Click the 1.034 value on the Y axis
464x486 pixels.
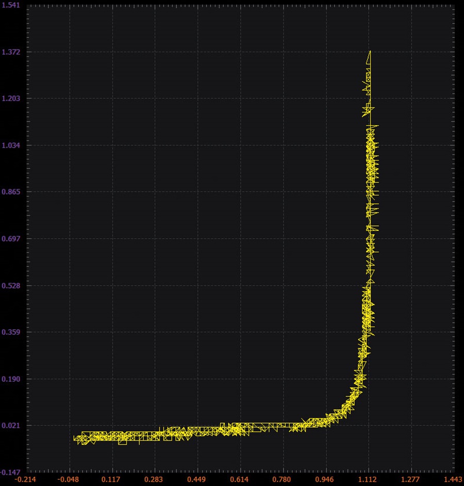click(x=11, y=145)
